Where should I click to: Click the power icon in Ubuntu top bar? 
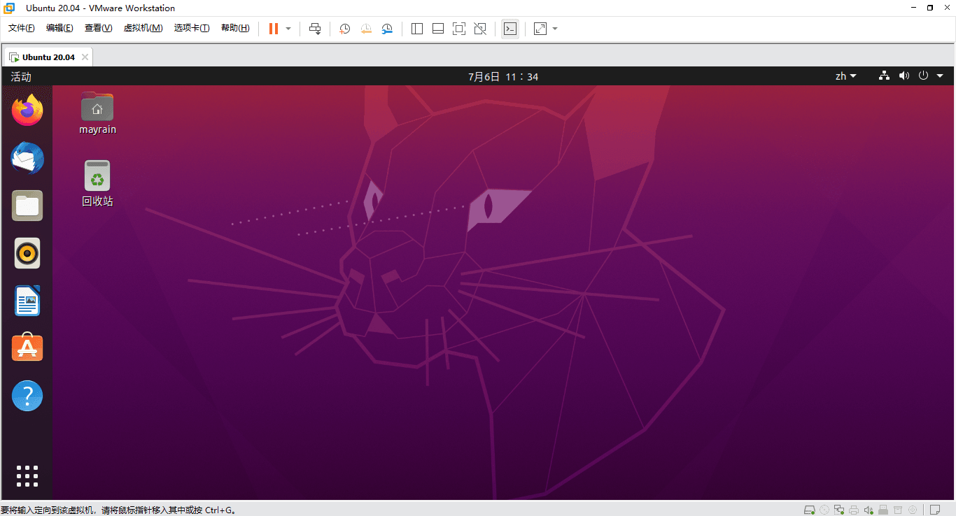[x=923, y=76]
